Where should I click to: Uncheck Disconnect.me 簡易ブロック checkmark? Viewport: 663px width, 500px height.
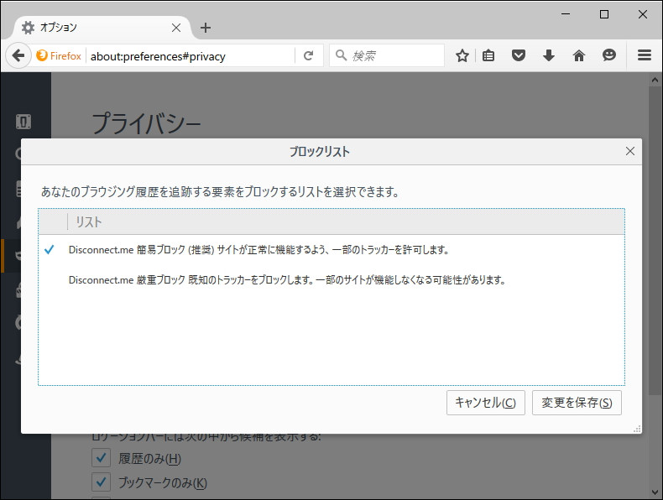click(x=49, y=249)
